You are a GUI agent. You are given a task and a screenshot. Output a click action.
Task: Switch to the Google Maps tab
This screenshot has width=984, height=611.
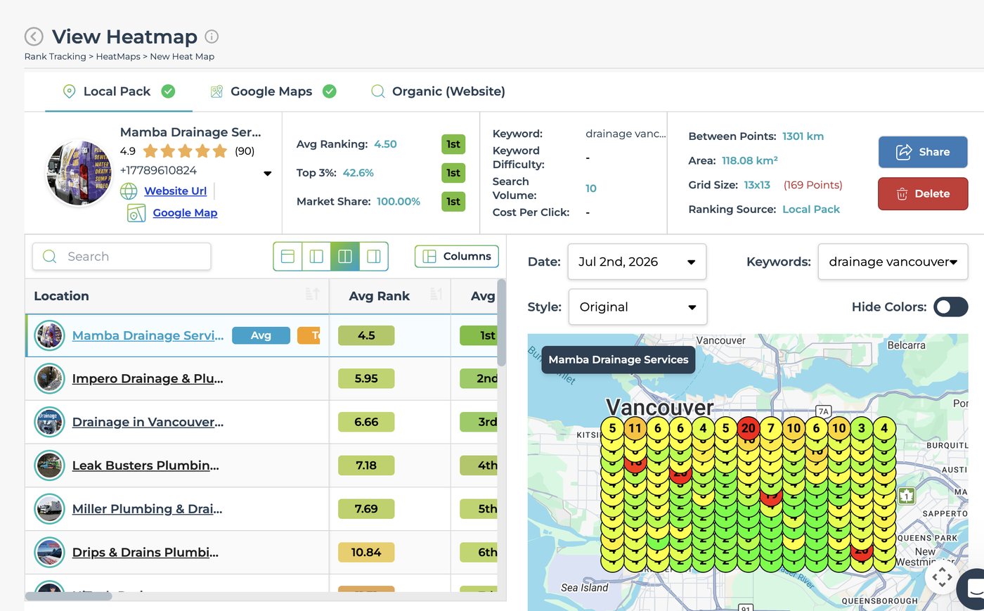273,91
